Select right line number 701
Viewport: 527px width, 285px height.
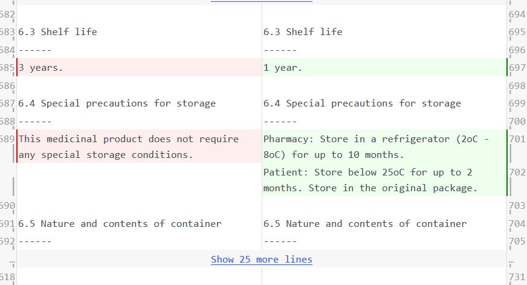click(518, 139)
